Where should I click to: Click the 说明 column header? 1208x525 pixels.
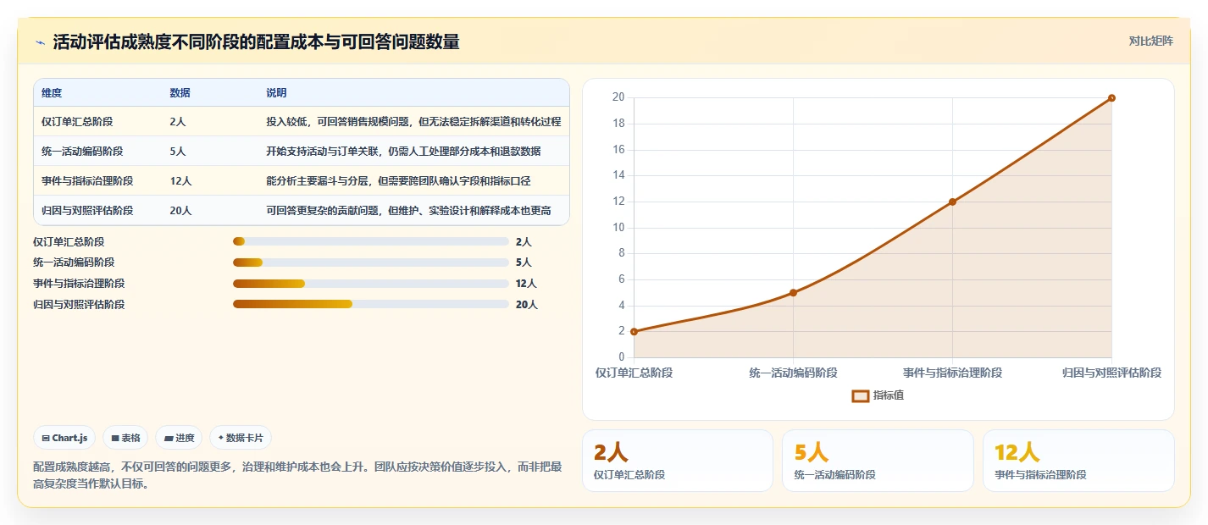coord(276,93)
